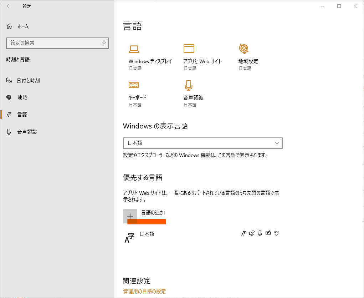Click the キーボード keyboard icon
364x298 pixels.
134,85
